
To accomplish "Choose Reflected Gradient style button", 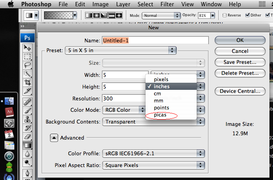I will click(x=111, y=15).
